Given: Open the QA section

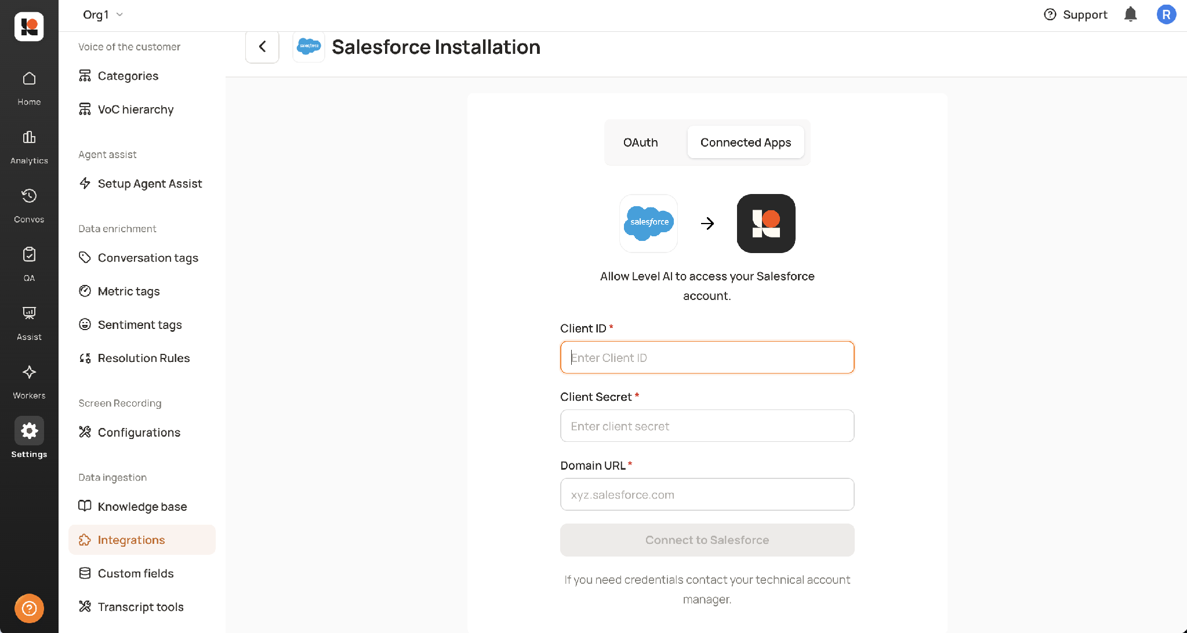Looking at the screenshot, I should pos(29,265).
